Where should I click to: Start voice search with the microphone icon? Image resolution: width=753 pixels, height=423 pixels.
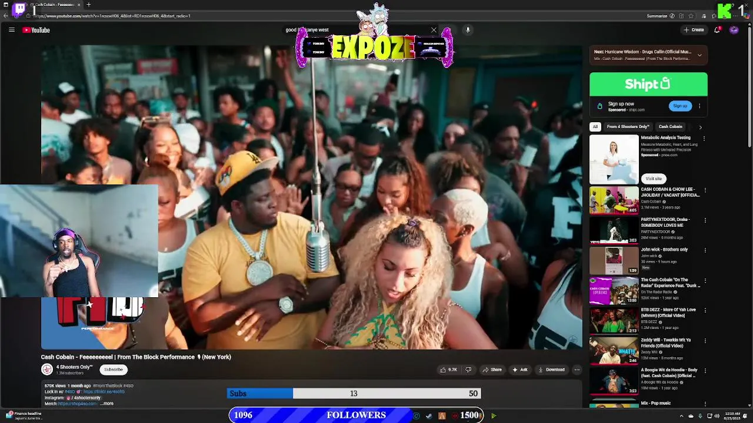(x=468, y=30)
